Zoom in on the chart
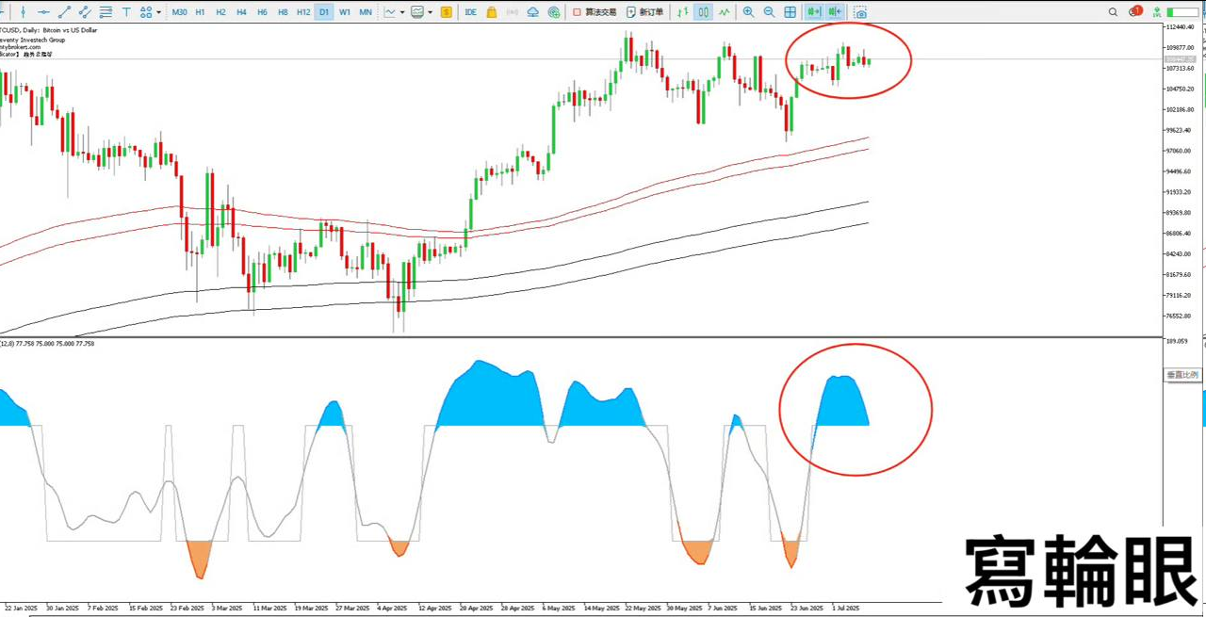The image size is (1206, 617). [748, 12]
